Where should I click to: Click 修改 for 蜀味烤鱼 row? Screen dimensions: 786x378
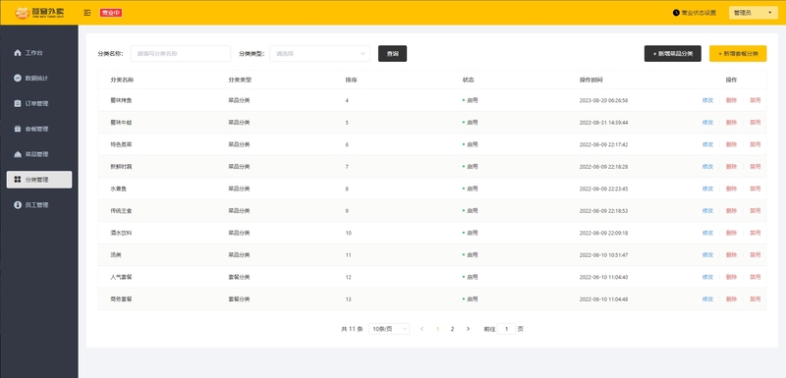[x=707, y=100]
